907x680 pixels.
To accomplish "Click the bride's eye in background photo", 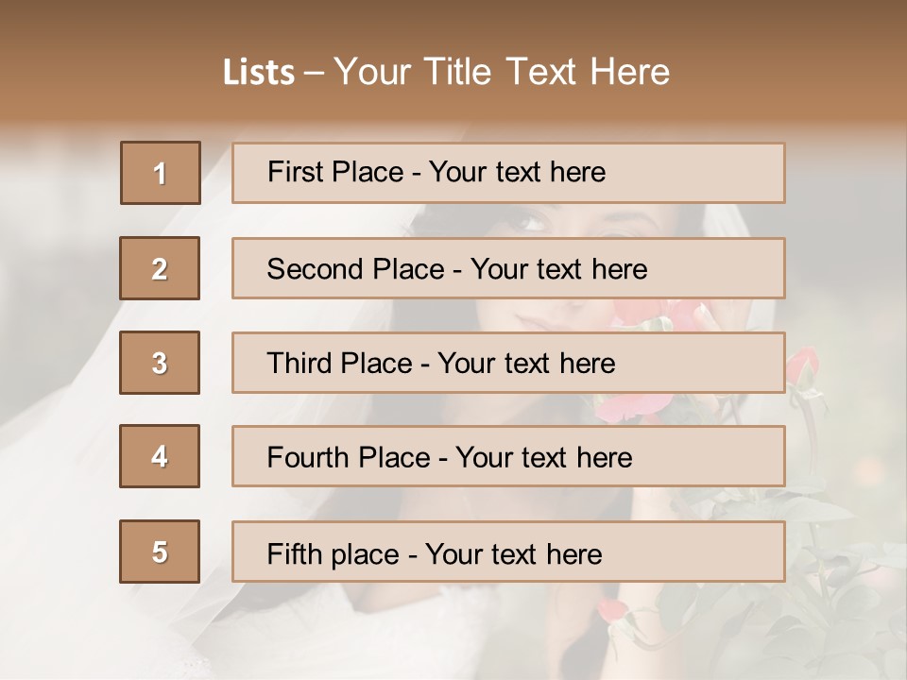I will coord(532,224).
